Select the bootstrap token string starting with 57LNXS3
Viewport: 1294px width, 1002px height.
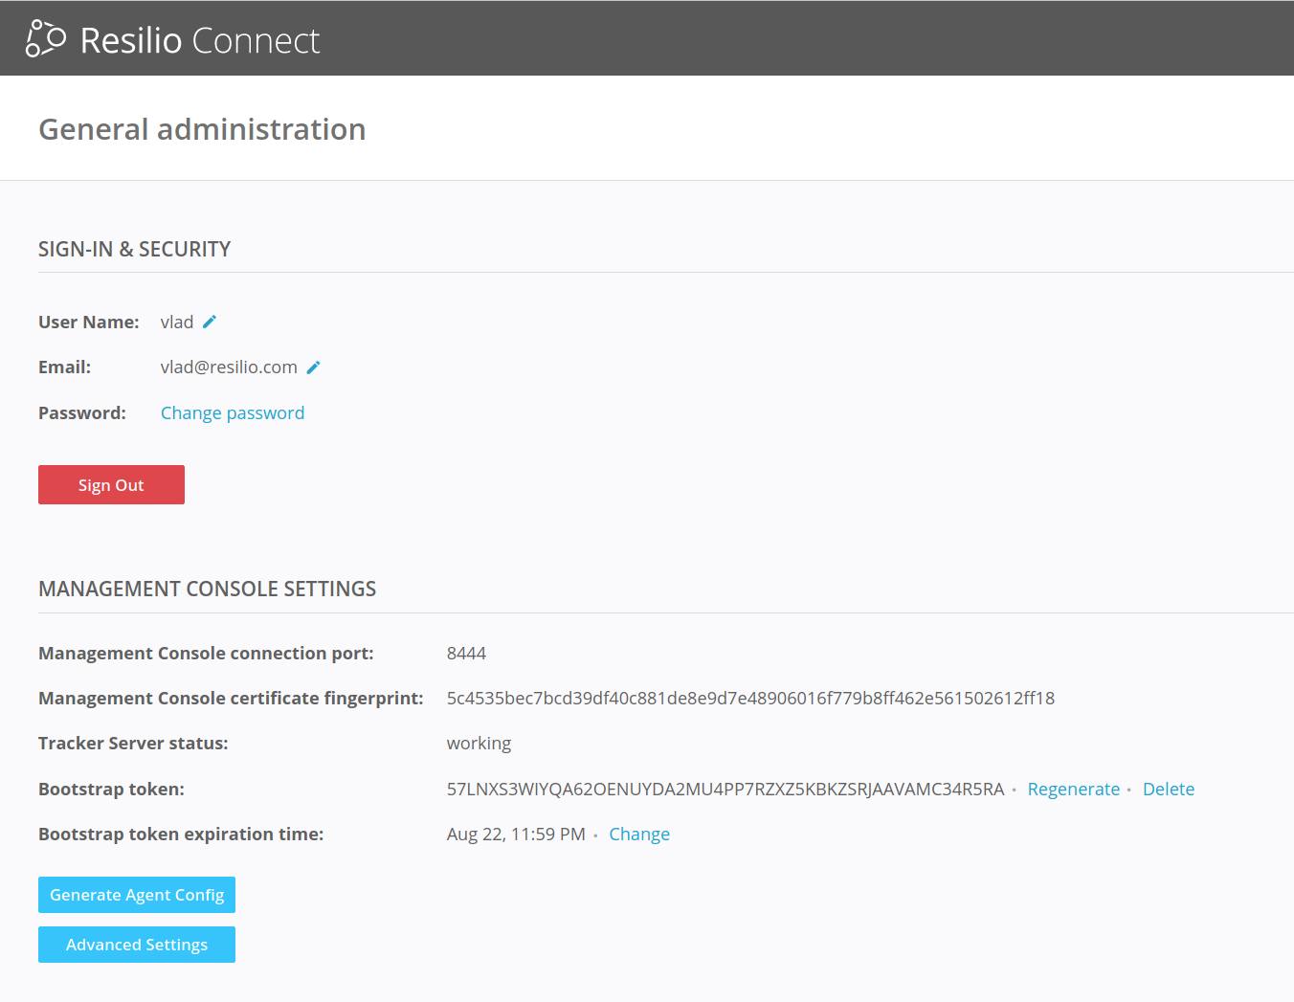[x=725, y=789]
